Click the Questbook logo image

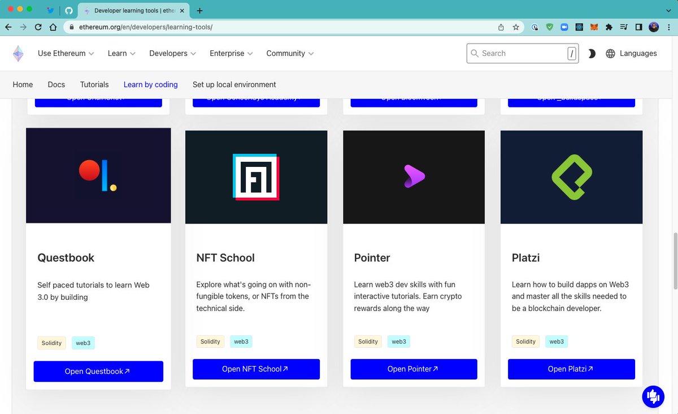(x=98, y=175)
